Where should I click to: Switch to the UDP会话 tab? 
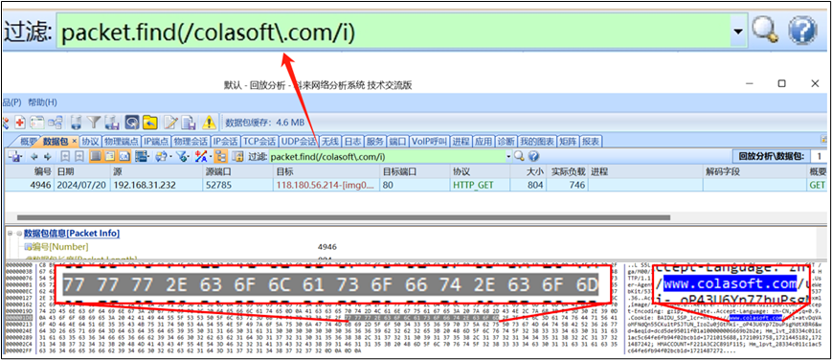pyautogui.click(x=298, y=142)
